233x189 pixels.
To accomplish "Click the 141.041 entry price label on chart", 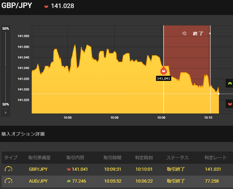I will click(164, 79).
